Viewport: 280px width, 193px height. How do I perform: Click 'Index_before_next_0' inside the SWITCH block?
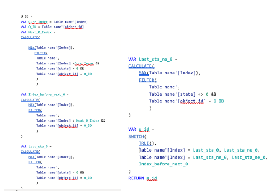(163, 164)
